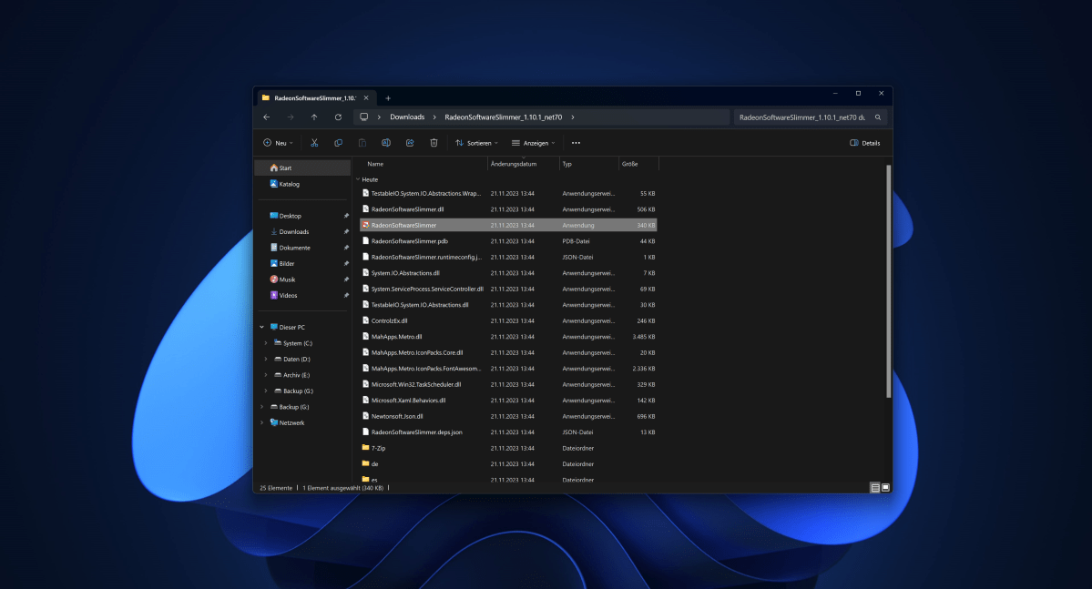Go back using the back arrow
Screen dimensions: 1092x589
[x=267, y=117]
